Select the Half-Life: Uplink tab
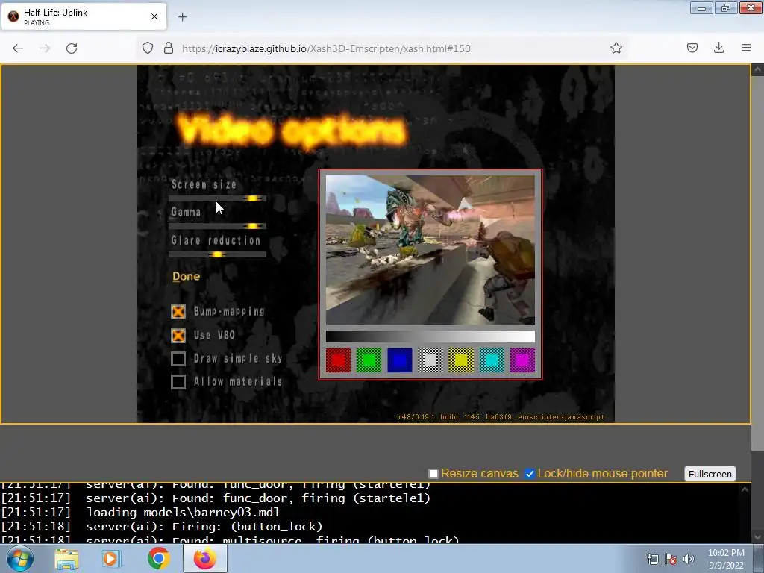This screenshot has width=764, height=573. point(84,16)
